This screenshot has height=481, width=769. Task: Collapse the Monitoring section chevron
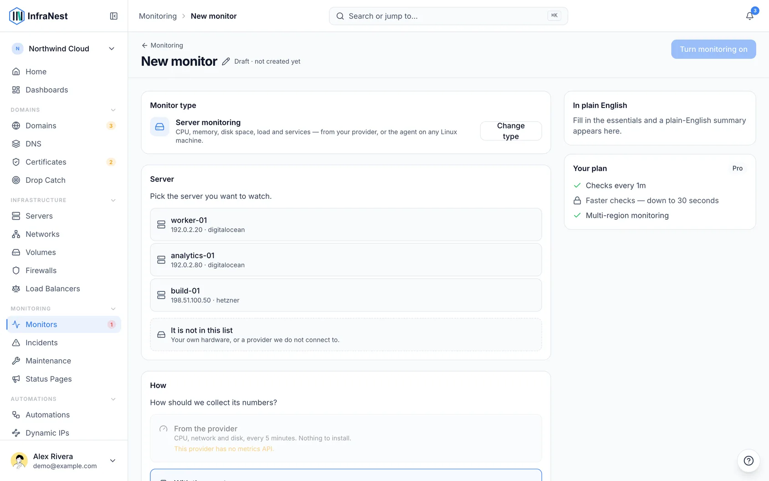coord(113,309)
